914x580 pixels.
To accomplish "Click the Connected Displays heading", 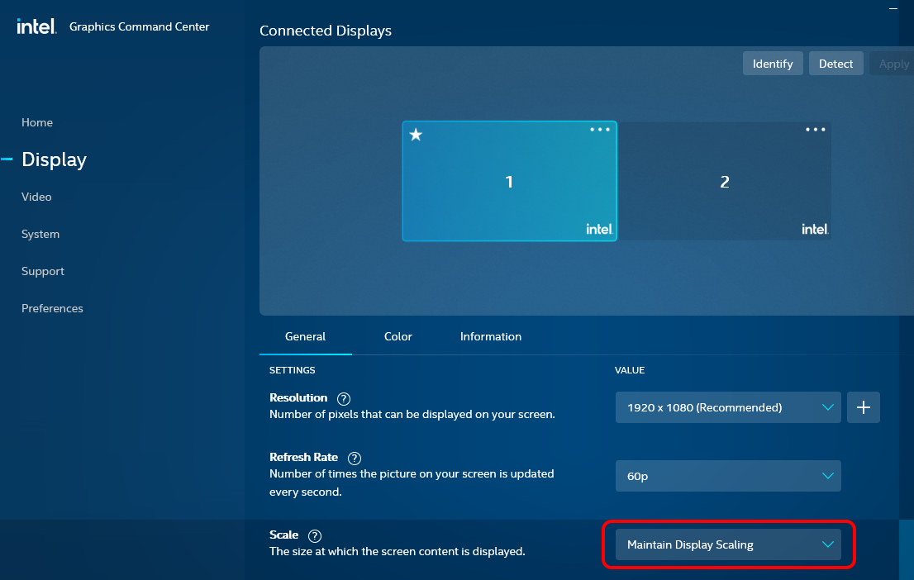I will point(326,31).
